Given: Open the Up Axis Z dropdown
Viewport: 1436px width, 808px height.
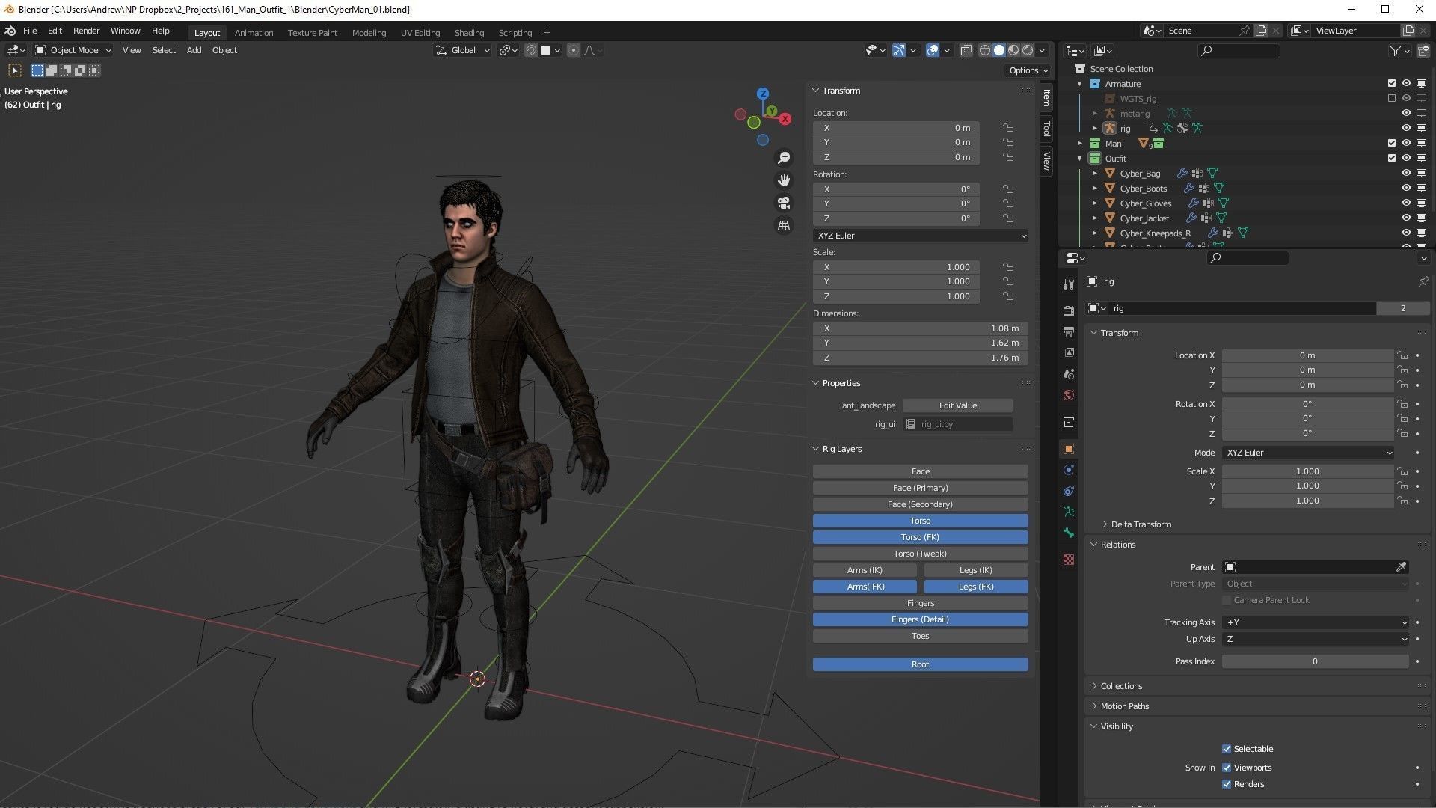Looking at the screenshot, I should click(x=1316, y=639).
